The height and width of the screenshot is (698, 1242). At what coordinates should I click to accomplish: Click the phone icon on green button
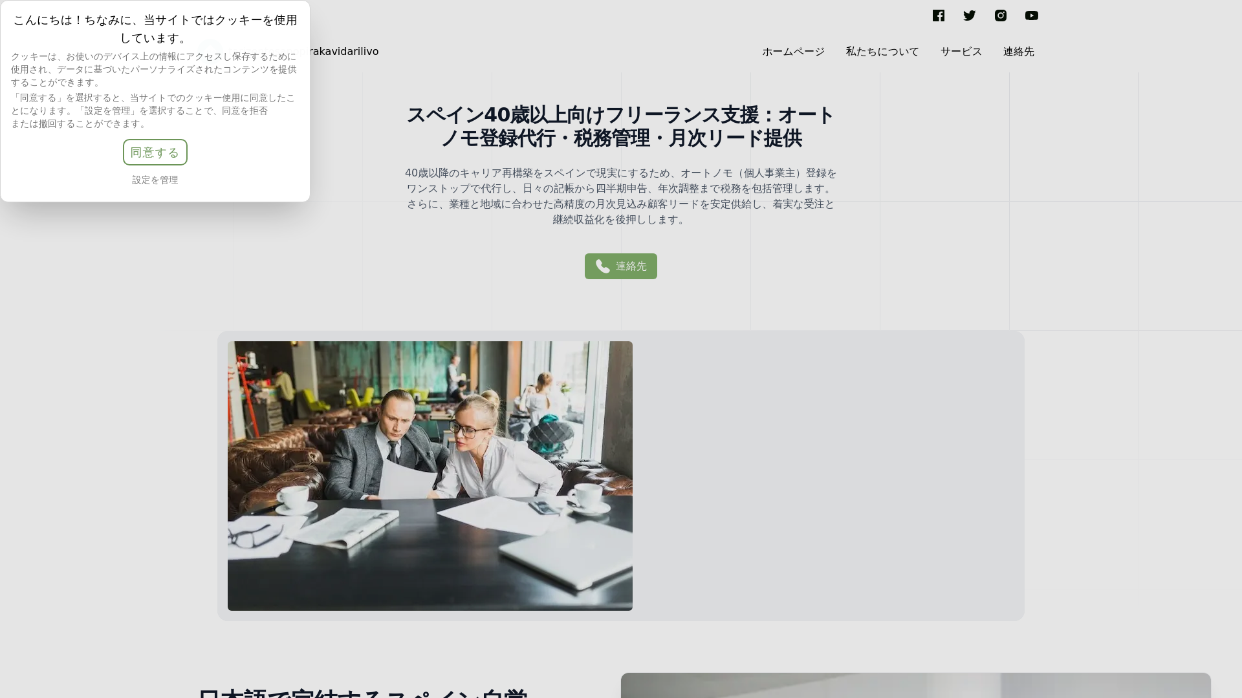point(602,266)
